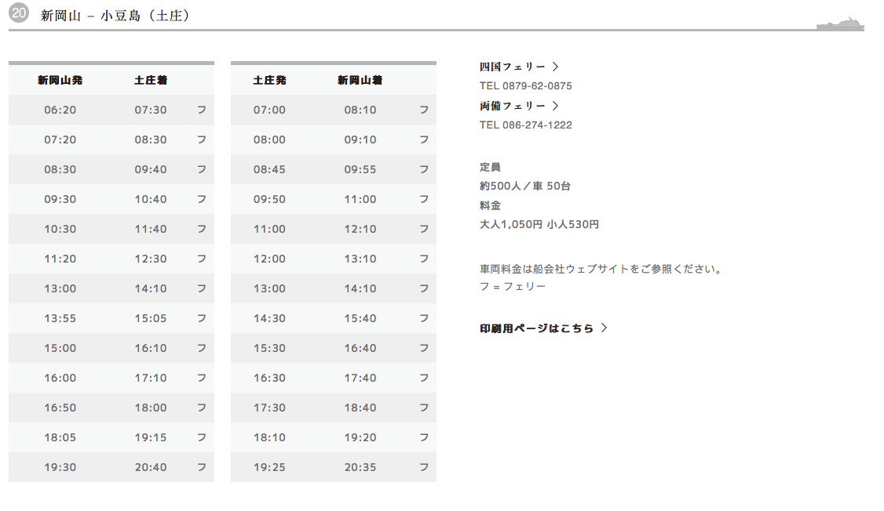Click the 新岡山着 column header
Viewport: 884px width, 511px height.
[x=360, y=80]
